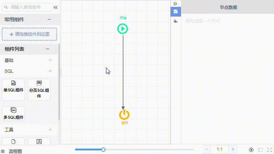The width and height of the screenshot is (274, 154).
Task: Click the fit-to-window icon in the bottom bar
Action: [x=260, y=149]
